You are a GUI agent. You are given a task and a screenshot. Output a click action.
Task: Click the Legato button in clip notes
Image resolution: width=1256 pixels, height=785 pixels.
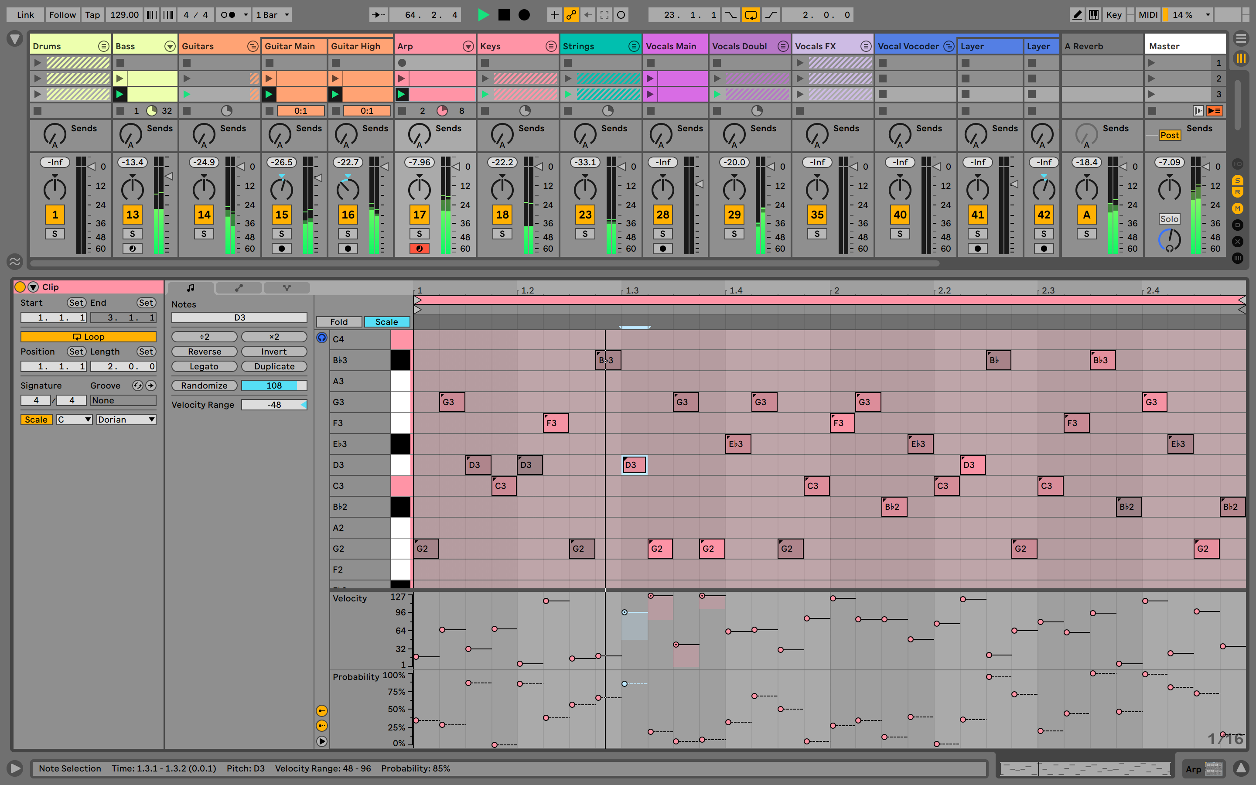coord(202,366)
